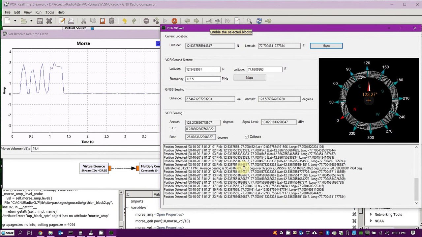The width and height of the screenshot is (422, 237).
Task: Click the Cut scissors icon
Action: tap(83, 21)
